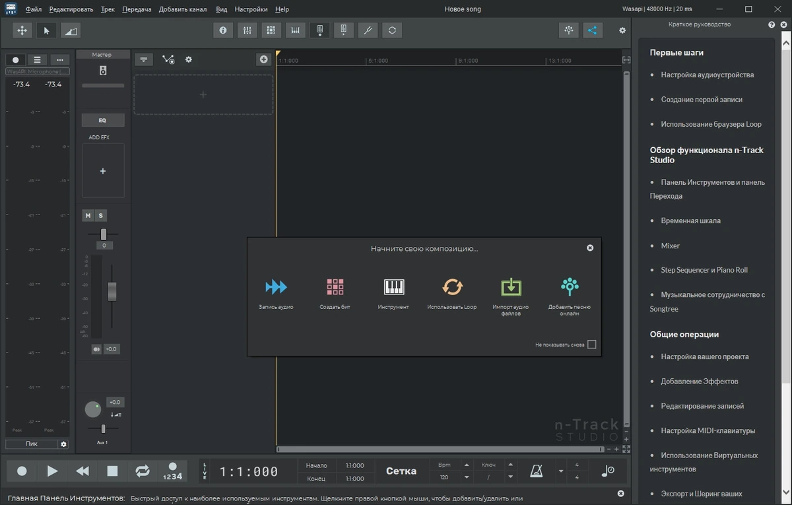Click the circular refresh arrows toolbar button
Screen dimensions: 792x505
click(x=392, y=30)
